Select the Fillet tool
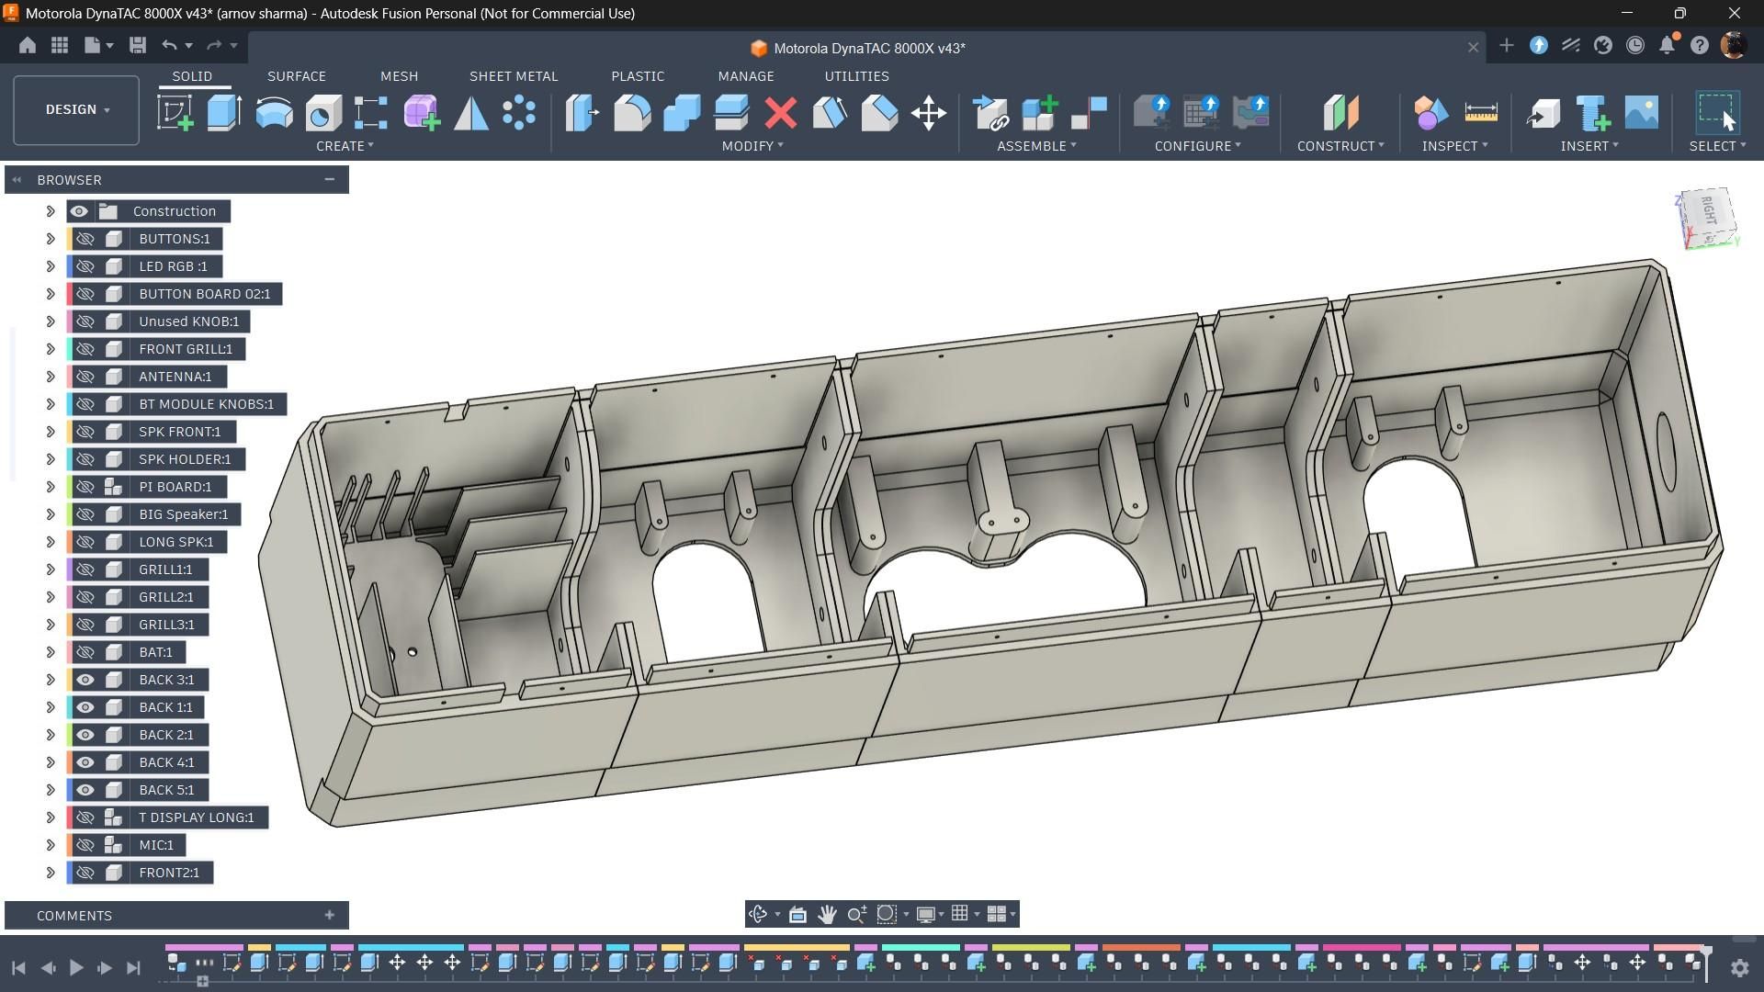Viewport: 1764px width, 992px height. click(632, 113)
